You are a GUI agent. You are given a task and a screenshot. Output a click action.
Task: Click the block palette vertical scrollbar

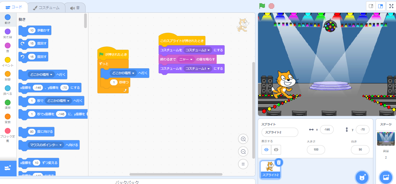click(x=86, y=21)
